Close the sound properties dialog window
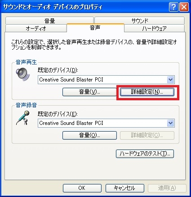This screenshot has height=197, width=191. [184, 7]
